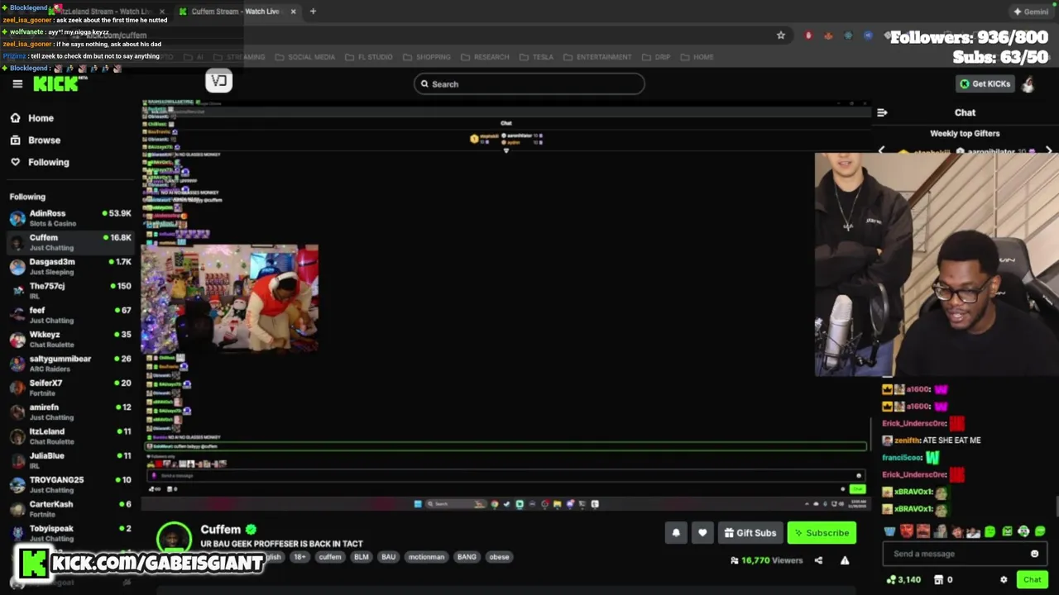Viewport: 1059px width, 595px height.
Task: Toggle notifications bell for Cuffem
Action: [676, 533]
